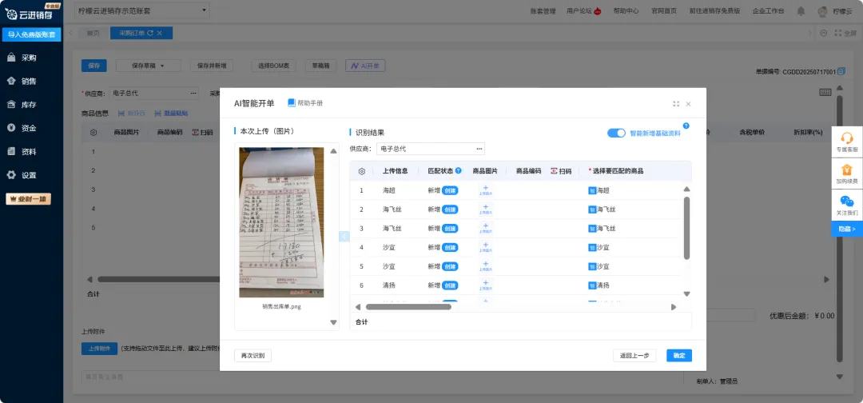Select matched product 清扬 in row 6
This screenshot has width=863, height=403.
tap(599, 285)
